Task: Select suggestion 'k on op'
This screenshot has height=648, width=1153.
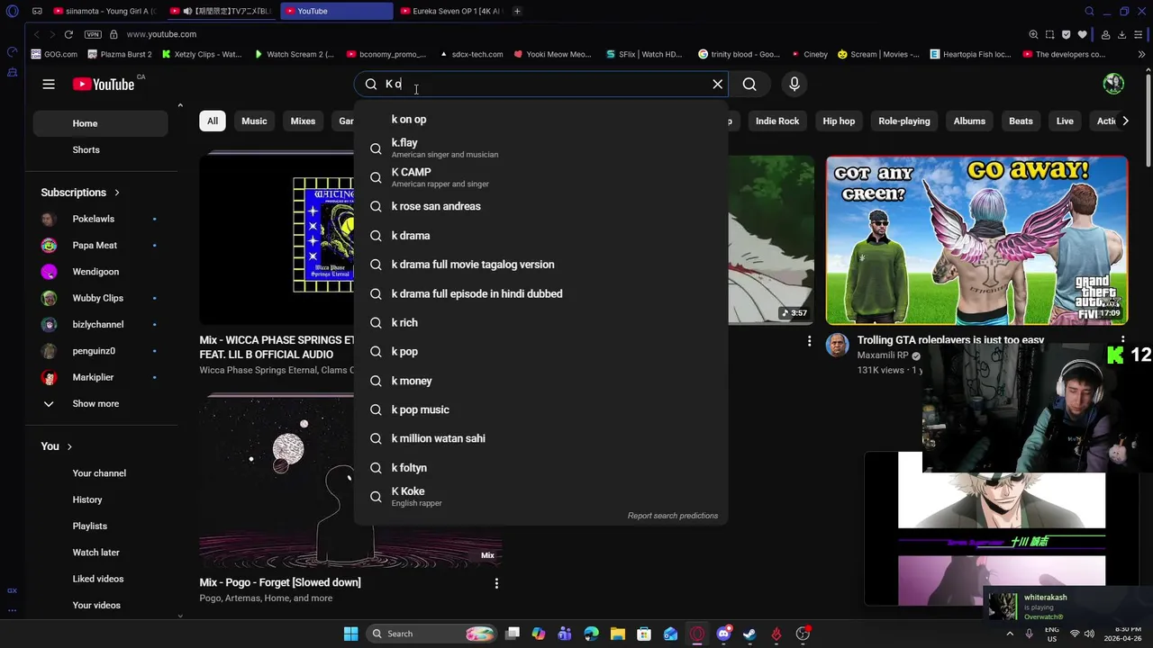Action: [x=540, y=119]
